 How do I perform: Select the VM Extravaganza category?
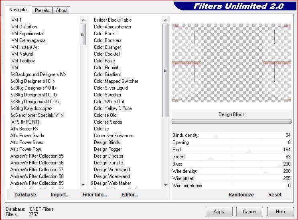click(28, 40)
